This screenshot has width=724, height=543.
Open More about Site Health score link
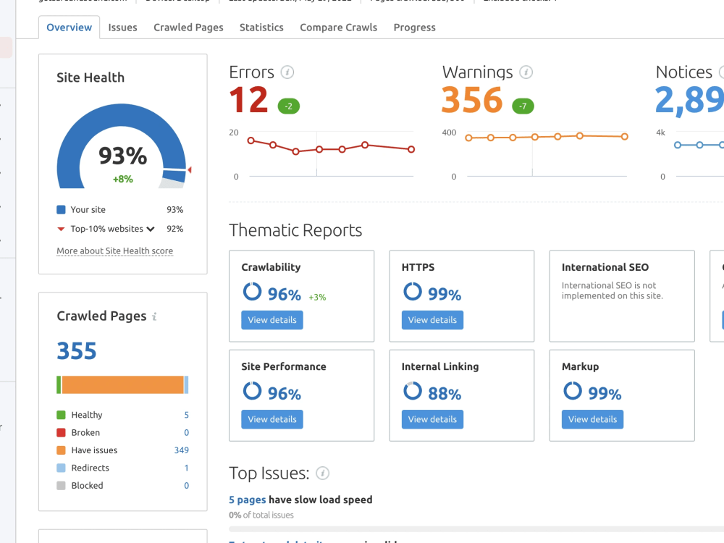(x=114, y=251)
